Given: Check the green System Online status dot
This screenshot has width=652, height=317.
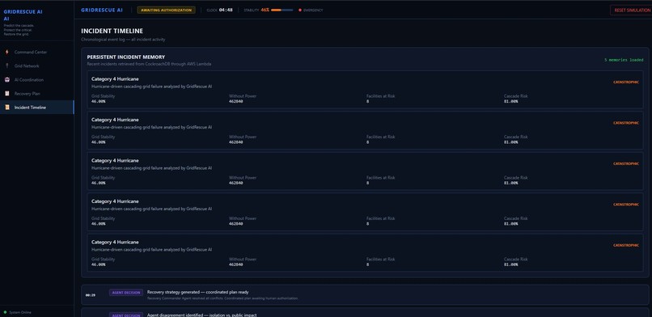Looking at the screenshot, I should pos(5,312).
